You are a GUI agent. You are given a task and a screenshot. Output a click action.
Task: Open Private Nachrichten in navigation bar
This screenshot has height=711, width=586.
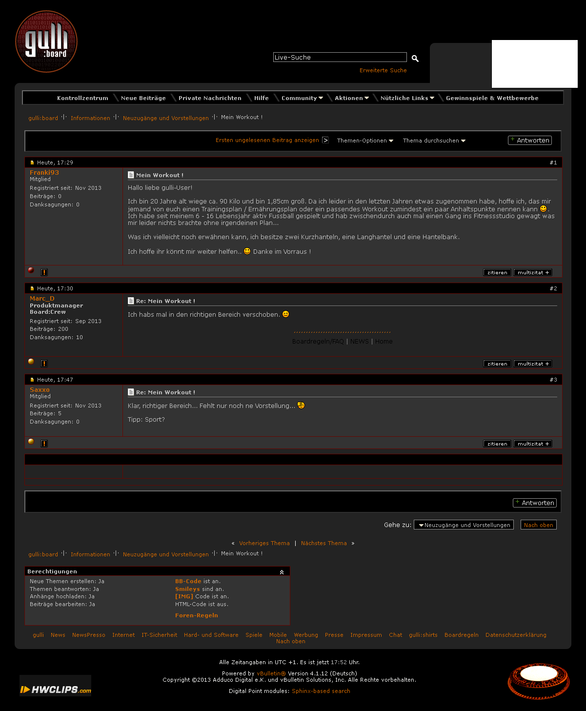(210, 98)
